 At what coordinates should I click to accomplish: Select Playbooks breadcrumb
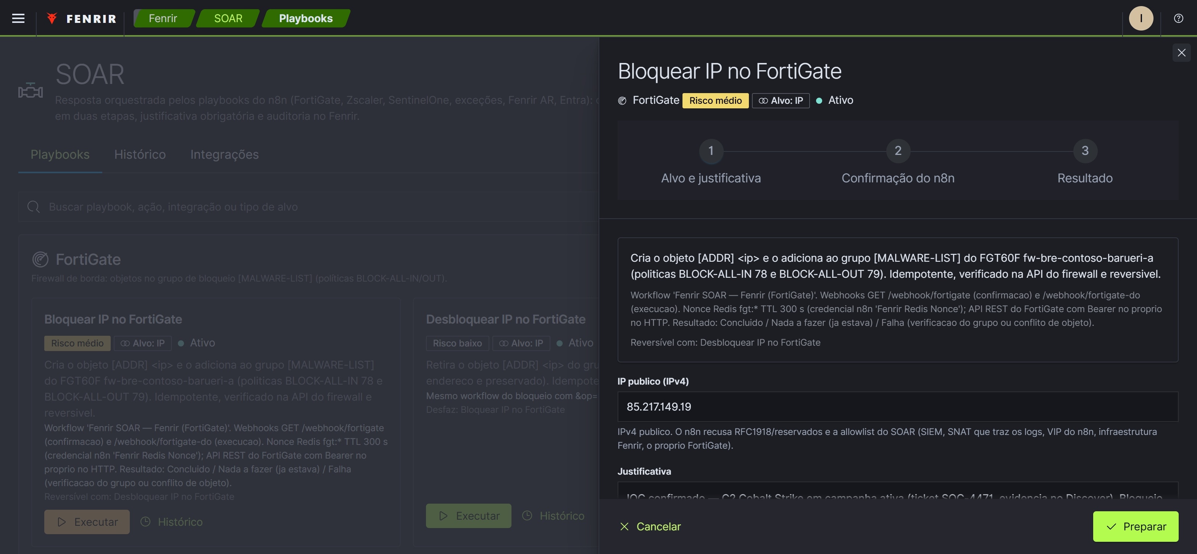pyautogui.click(x=306, y=18)
